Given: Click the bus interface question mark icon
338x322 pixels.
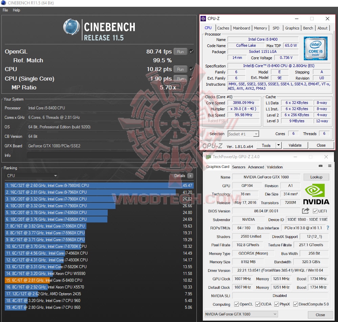Looking at the screenshot, I should click(328, 228).
